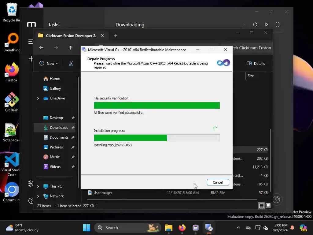Open the New dropdown in File Explorer
The height and width of the screenshot is (235, 313).
click(49, 64)
